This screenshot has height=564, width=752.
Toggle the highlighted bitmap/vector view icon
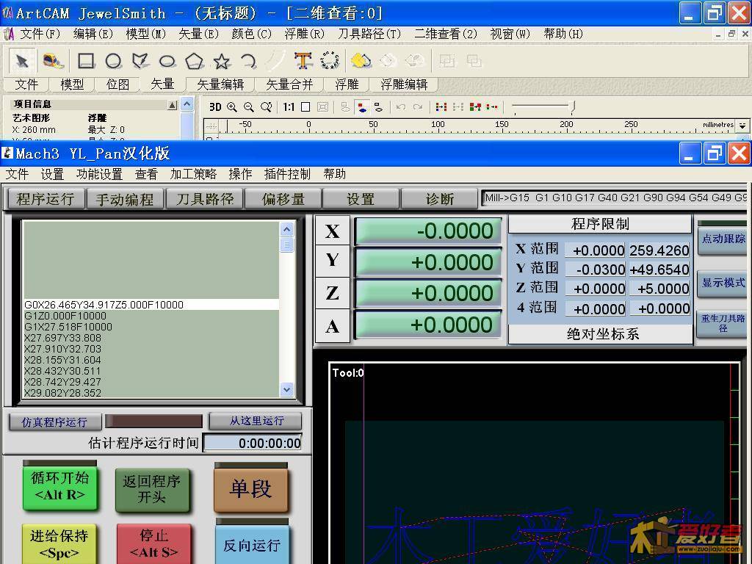(362, 107)
